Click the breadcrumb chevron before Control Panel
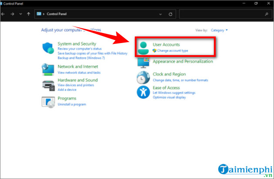 pos(43,14)
